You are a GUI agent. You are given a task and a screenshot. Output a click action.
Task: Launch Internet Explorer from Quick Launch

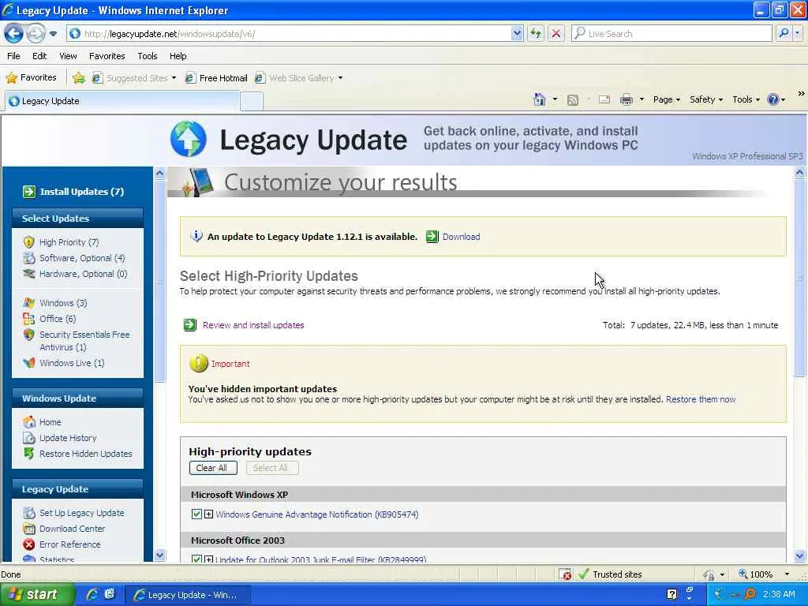(x=92, y=594)
